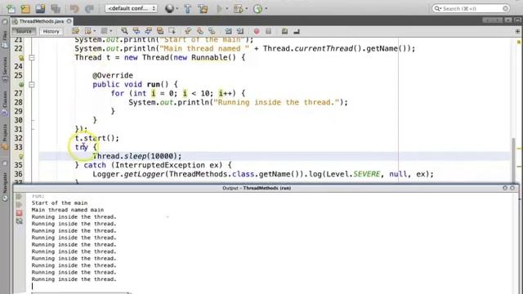Click the override marker beside public void run()
Image resolution: width=523 pixels, height=294 pixels.
pos(21,85)
